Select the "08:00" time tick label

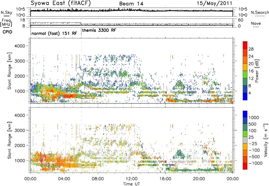click(98, 179)
